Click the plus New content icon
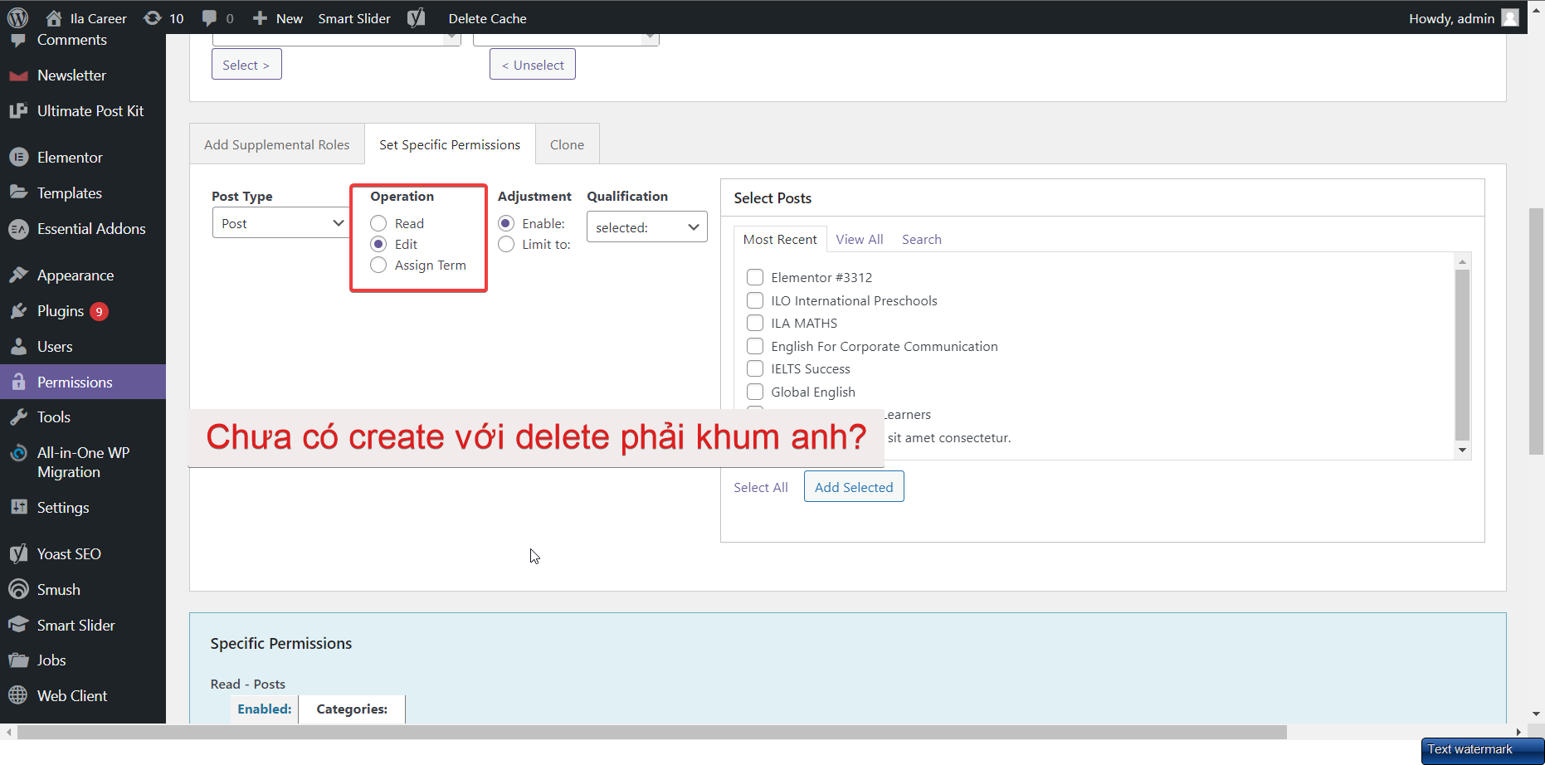This screenshot has width=1545, height=765. 260,17
